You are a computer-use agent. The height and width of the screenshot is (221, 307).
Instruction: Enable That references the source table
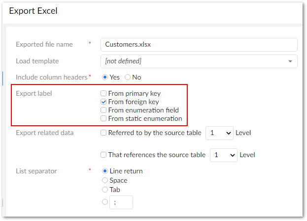pos(103,155)
